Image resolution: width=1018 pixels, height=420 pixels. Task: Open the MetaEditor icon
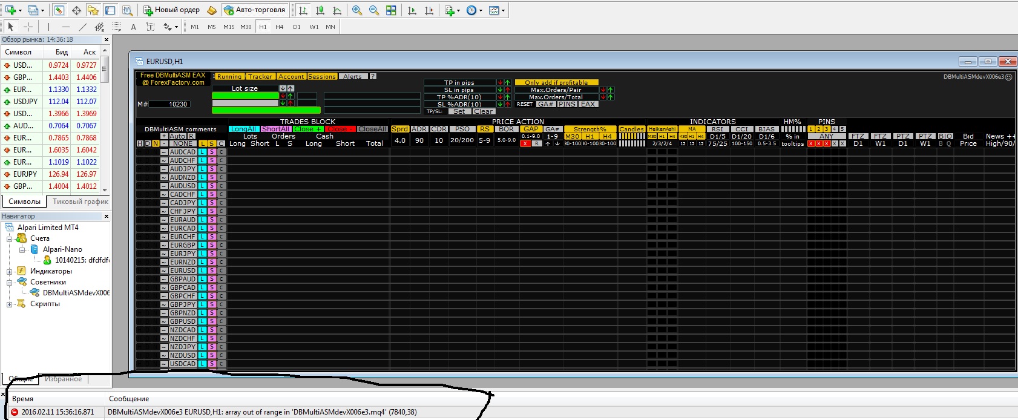[211, 10]
